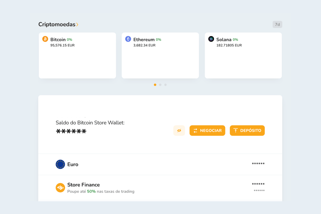Click the orange chevron next to Criptomoedas

tap(78, 24)
